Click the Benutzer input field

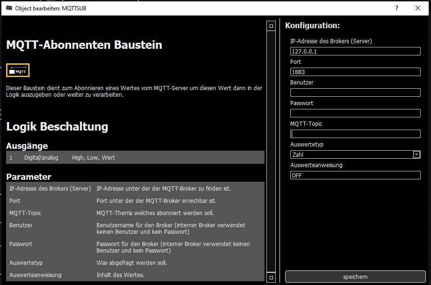pos(355,92)
